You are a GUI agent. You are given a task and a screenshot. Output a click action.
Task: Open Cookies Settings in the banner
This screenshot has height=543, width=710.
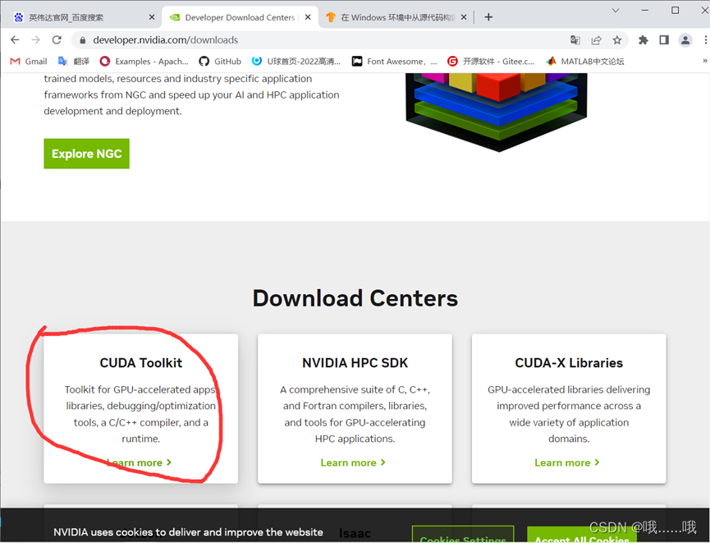pyautogui.click(x=463, y=535)
